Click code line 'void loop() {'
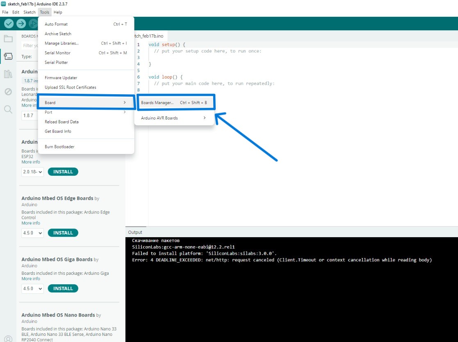458x342 pixels. [x=165, y=77]
